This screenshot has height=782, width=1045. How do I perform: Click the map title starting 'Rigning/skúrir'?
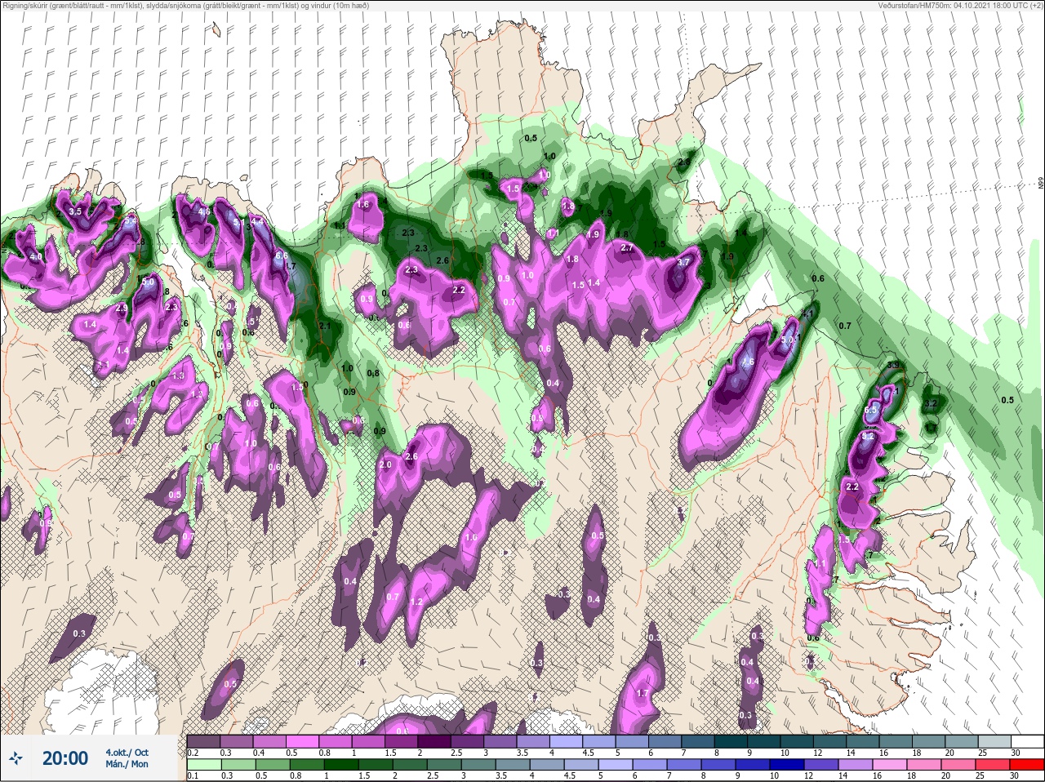pyautogui.click(x=185, y=6)
